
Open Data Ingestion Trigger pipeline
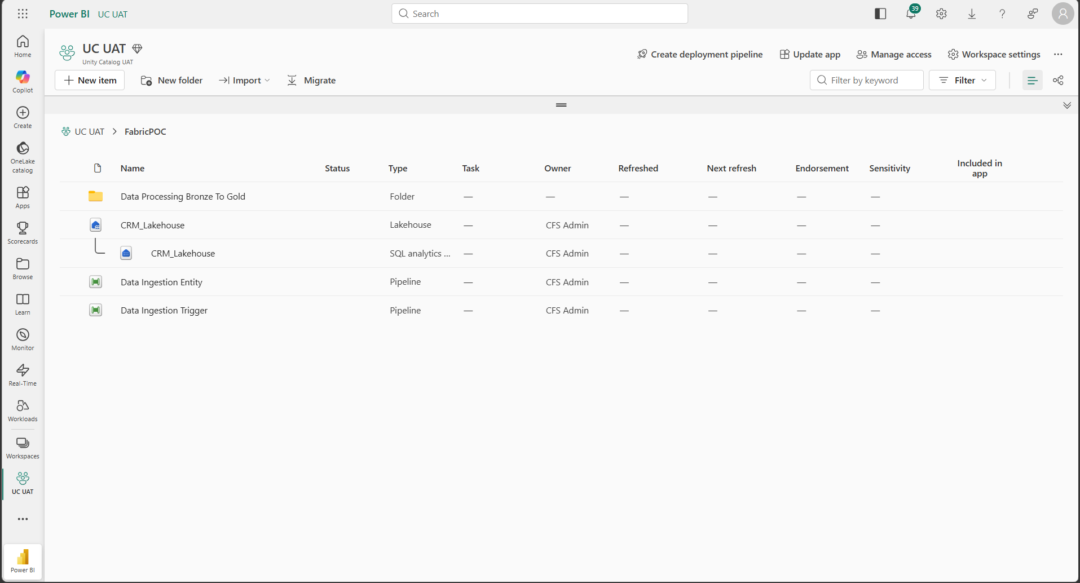[164, 310]
